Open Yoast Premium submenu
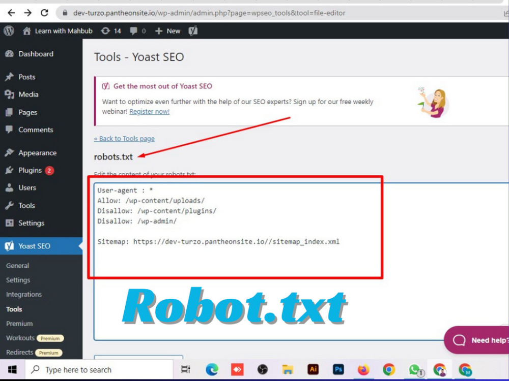Screen dimensions: 509x381 [x=19, y=324]
